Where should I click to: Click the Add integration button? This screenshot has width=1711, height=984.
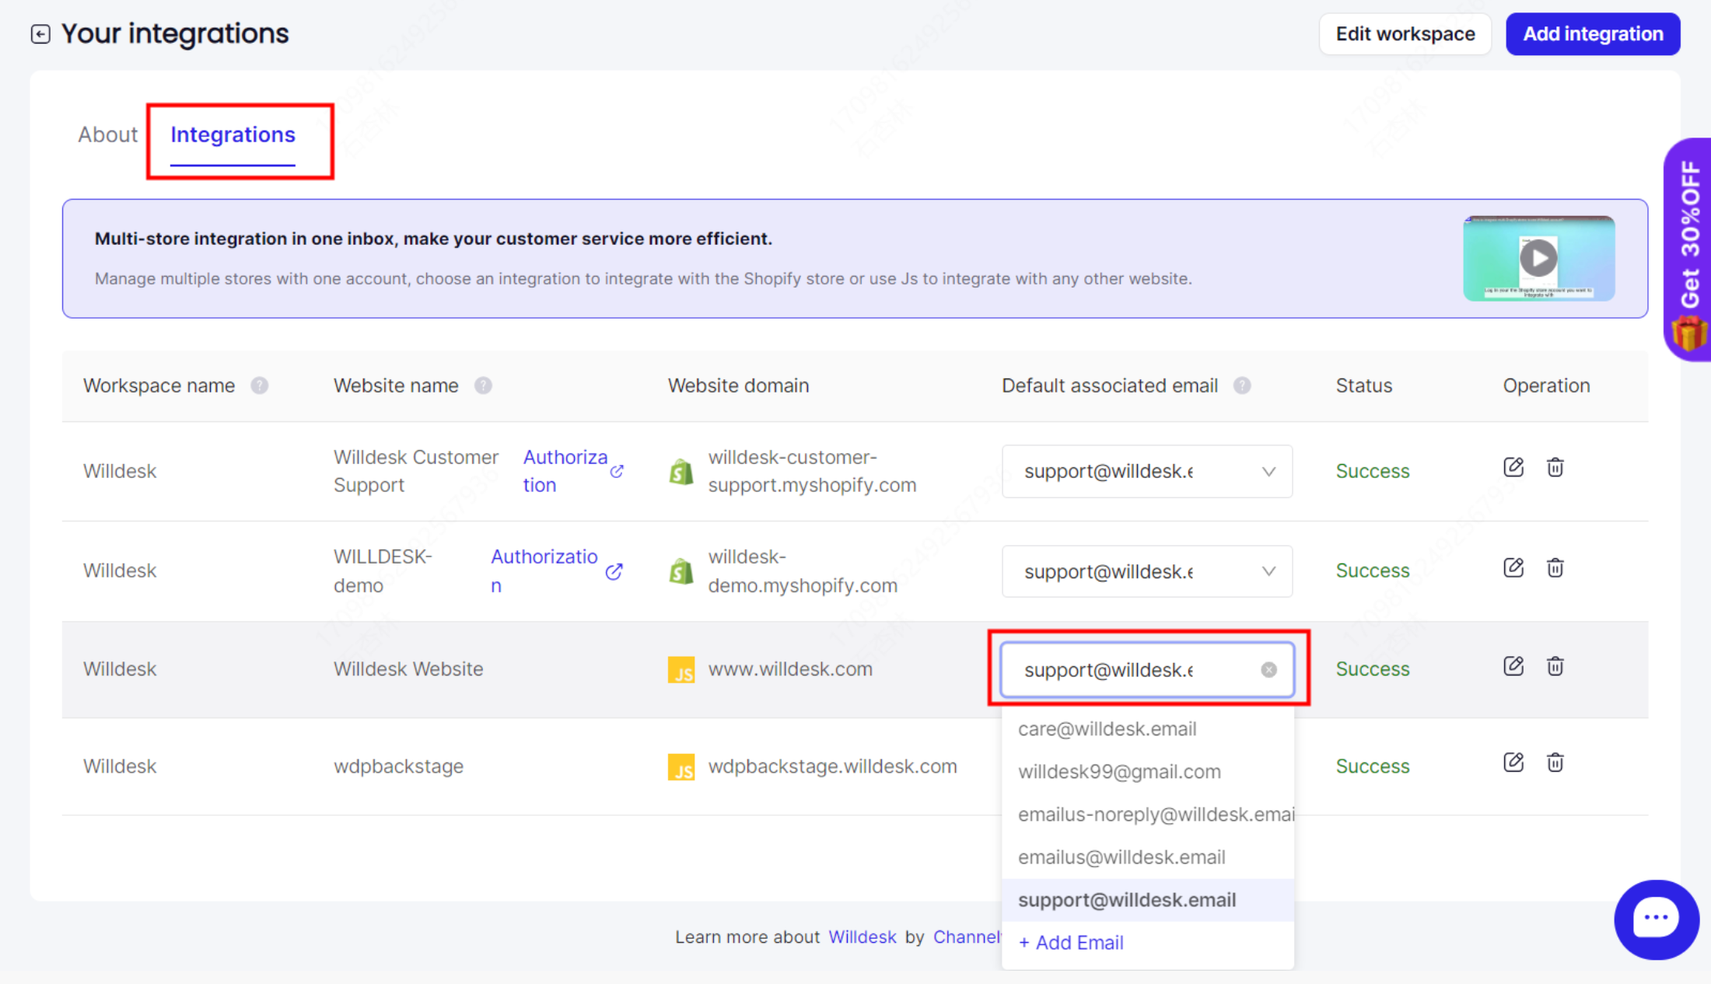1593,34
